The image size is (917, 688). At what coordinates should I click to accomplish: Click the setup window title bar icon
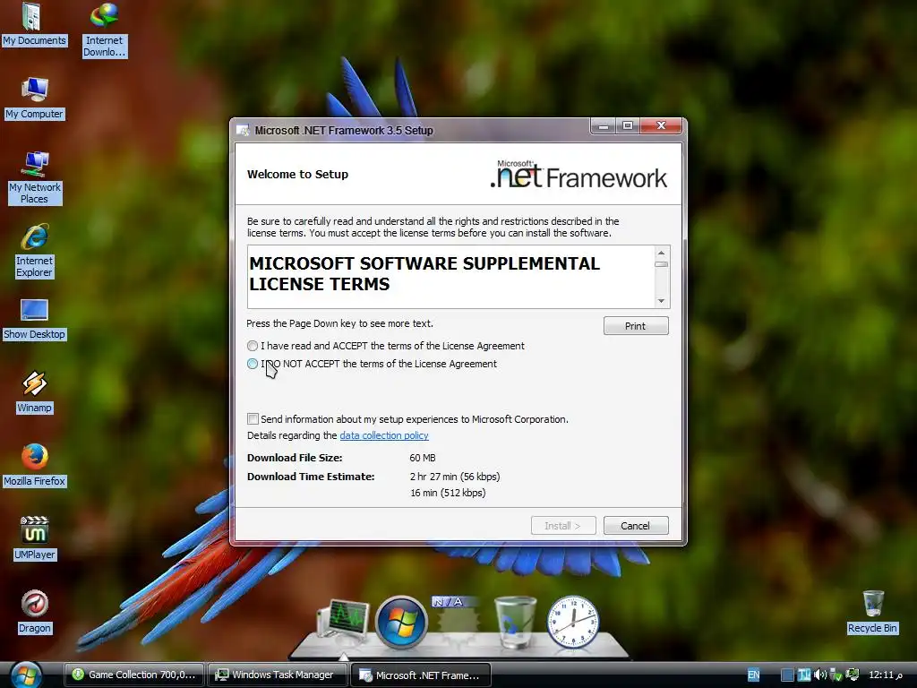coord(243,130)
